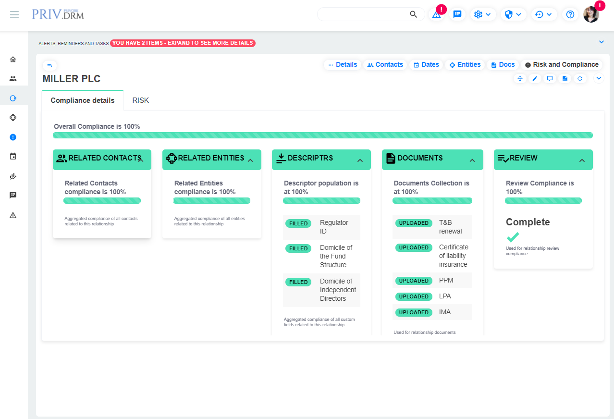This screenshot has width=614, height=419.
Task: Toggle the hamburger menu to collapse sidebar
Action: [14, 14]
